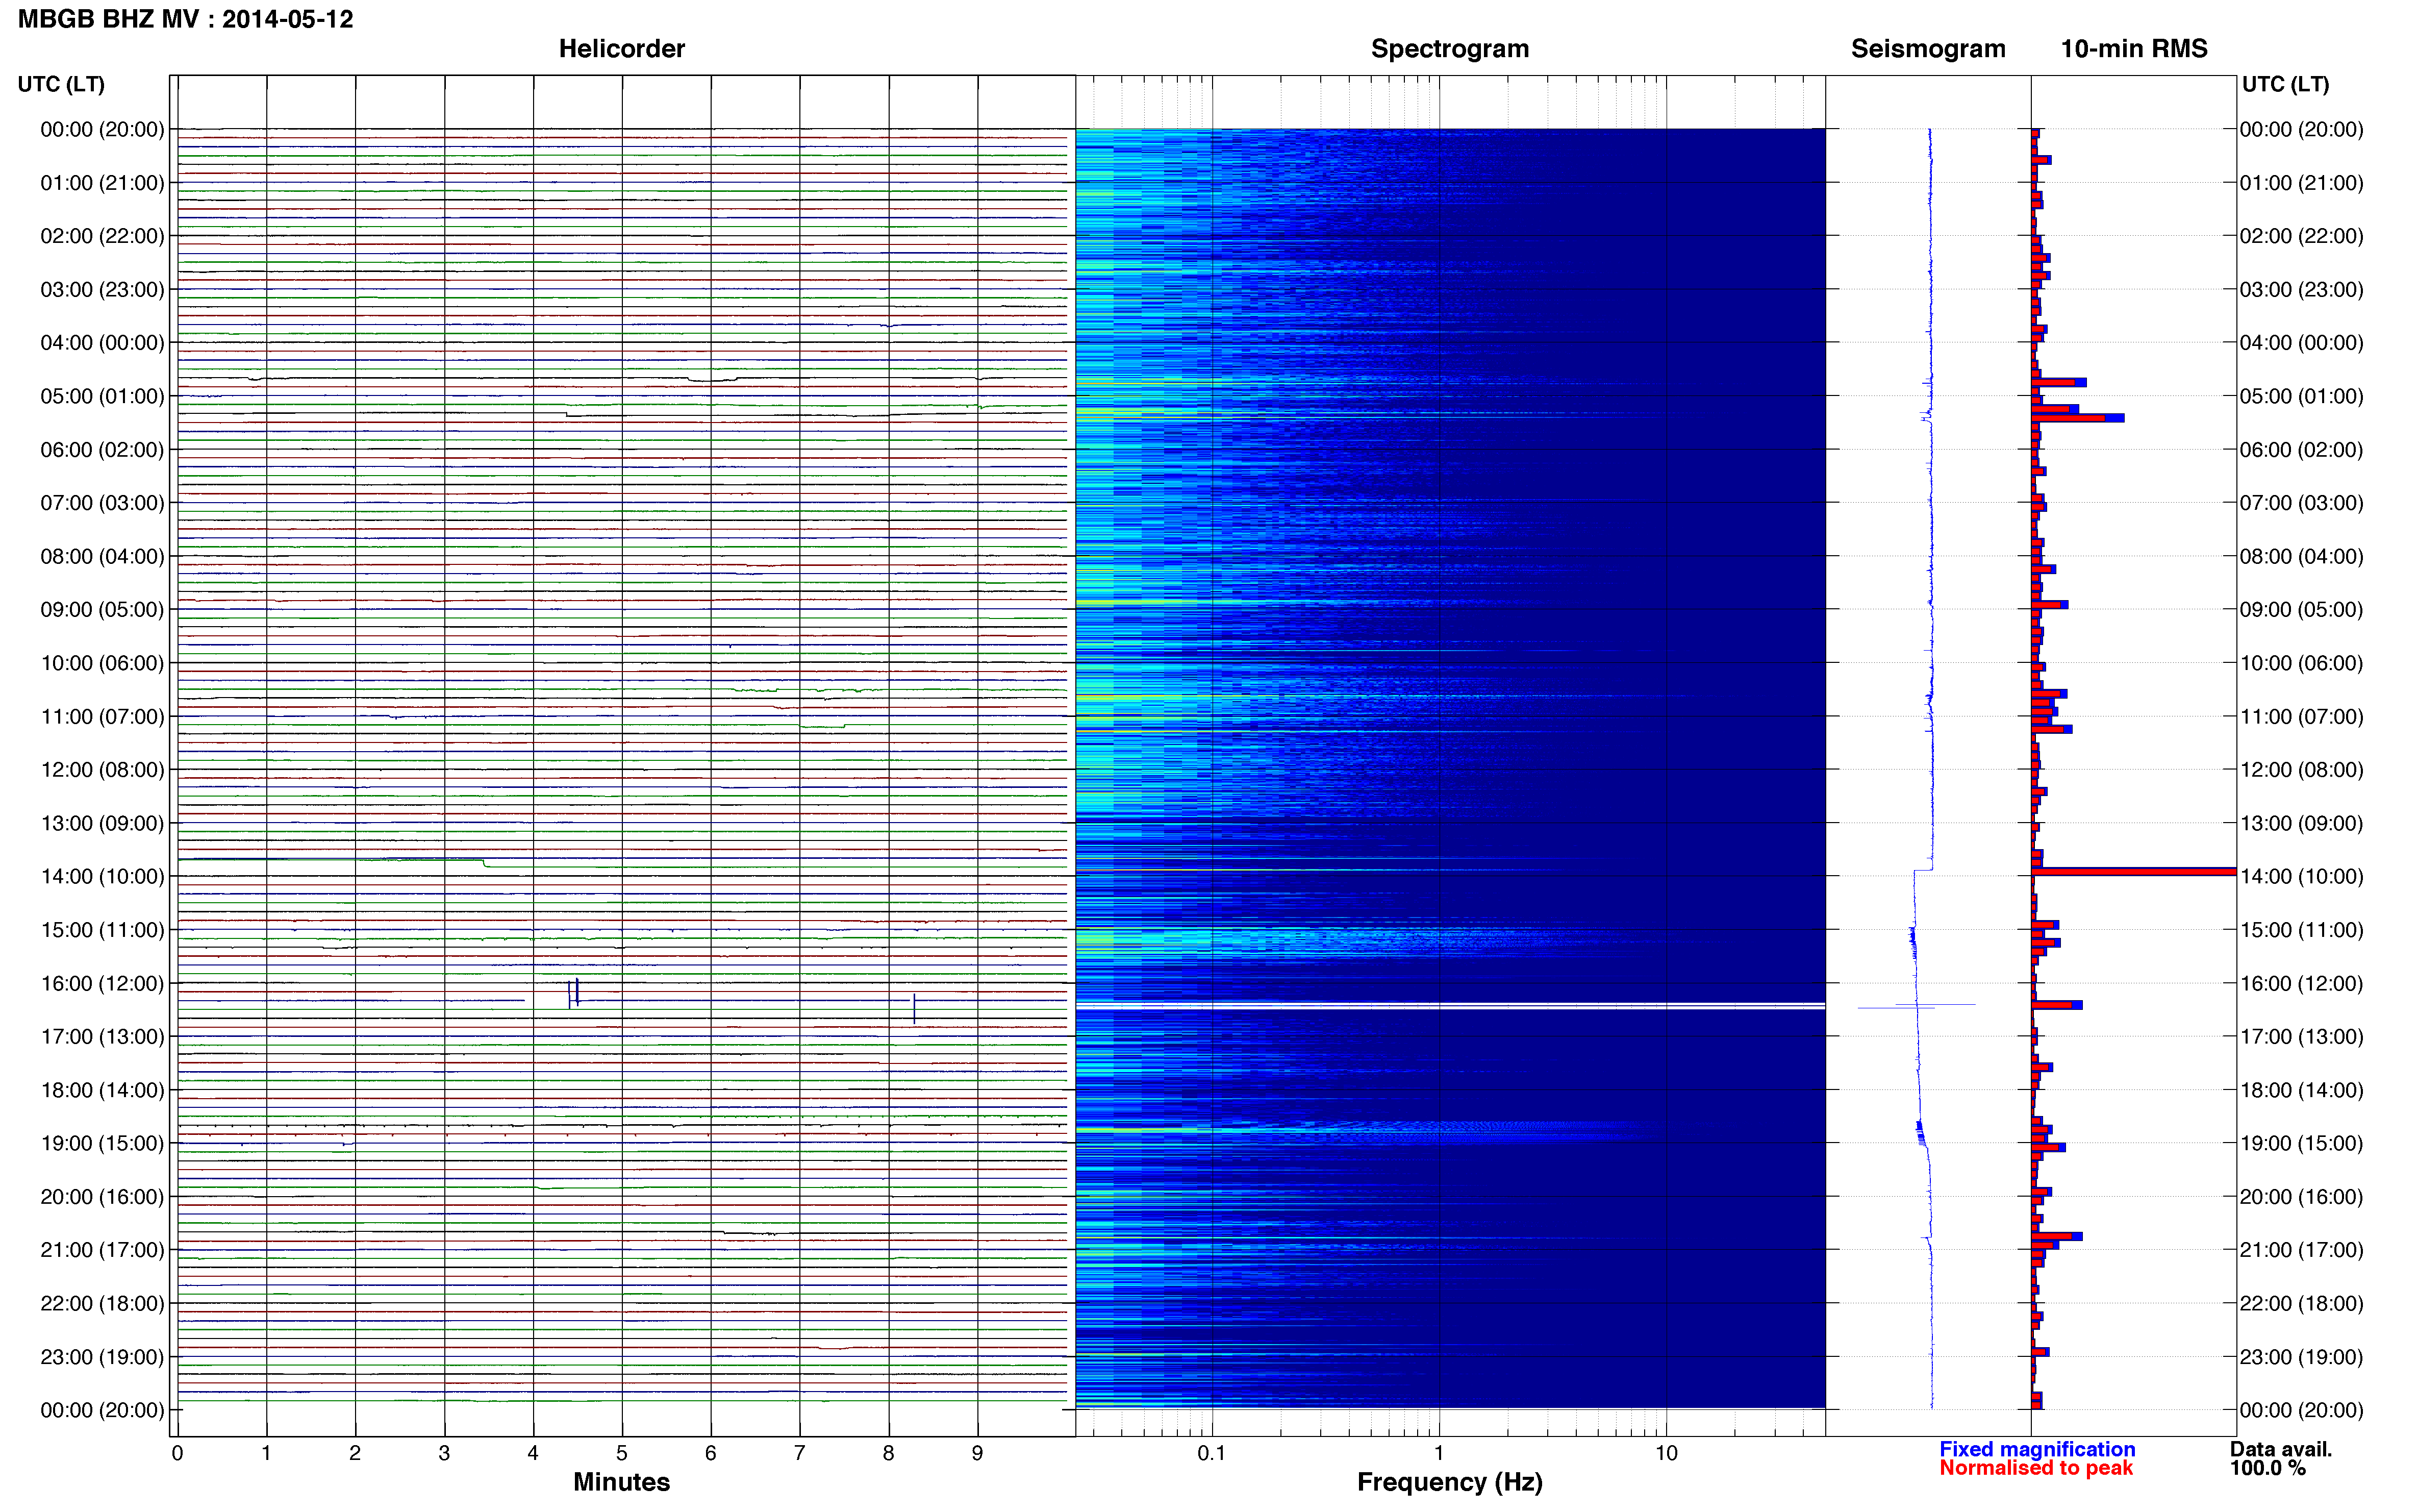Click left time label '21:00 (17:00)'
2418x1512 pixels.
(x=102, y=1250)
